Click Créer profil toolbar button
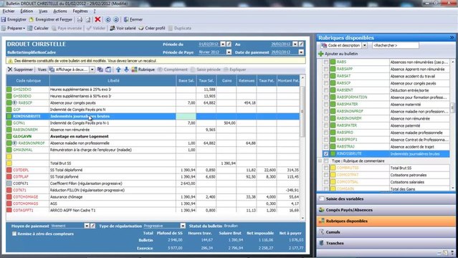The image size is (458, 258). tap(152, 29)
